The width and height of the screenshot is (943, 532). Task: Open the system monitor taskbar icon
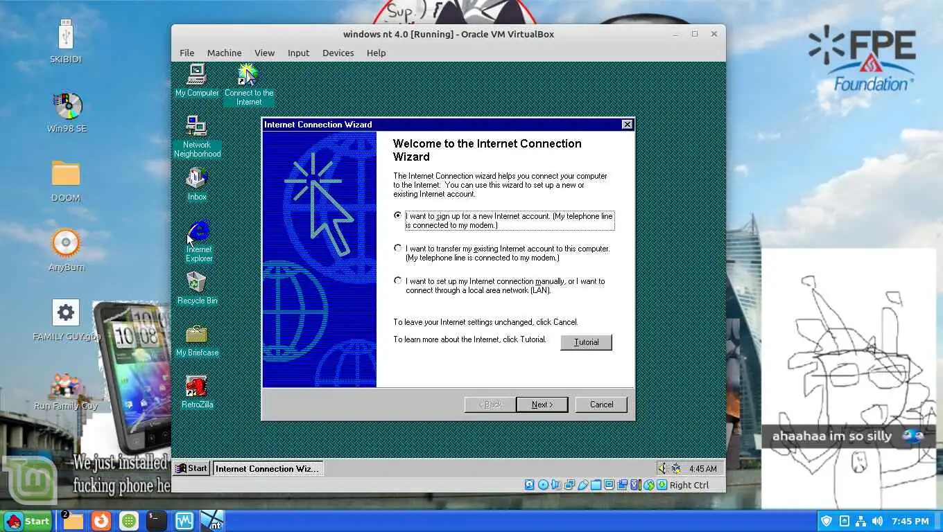coord(184,521)
